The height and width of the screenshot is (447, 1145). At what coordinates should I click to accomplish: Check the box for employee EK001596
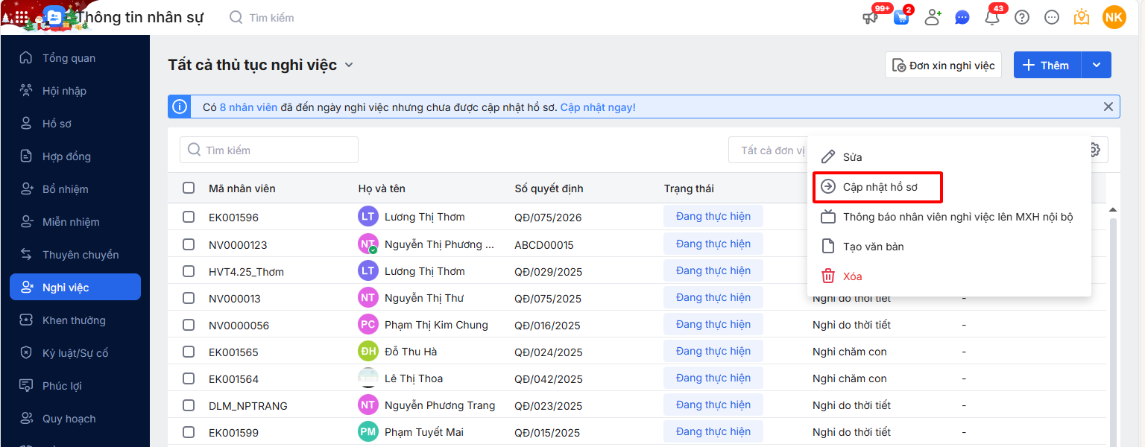click(189, 217)
